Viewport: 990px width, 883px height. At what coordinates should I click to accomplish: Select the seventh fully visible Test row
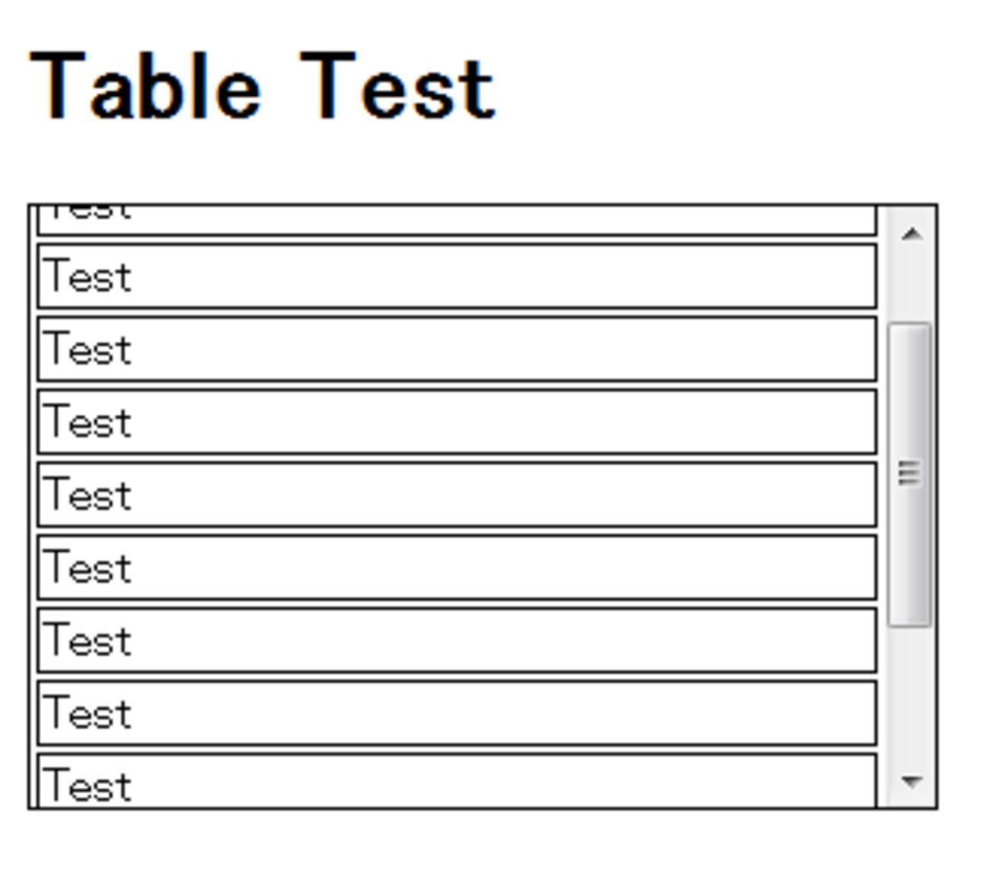457,713
